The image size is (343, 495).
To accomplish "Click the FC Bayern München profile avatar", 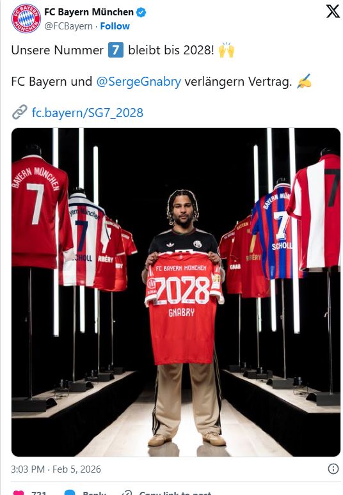I will click(x=26, y=19).
